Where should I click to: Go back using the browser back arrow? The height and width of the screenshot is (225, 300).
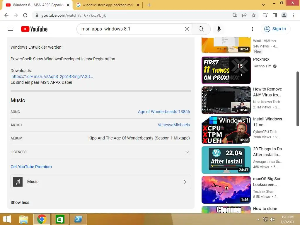[6, 15]
